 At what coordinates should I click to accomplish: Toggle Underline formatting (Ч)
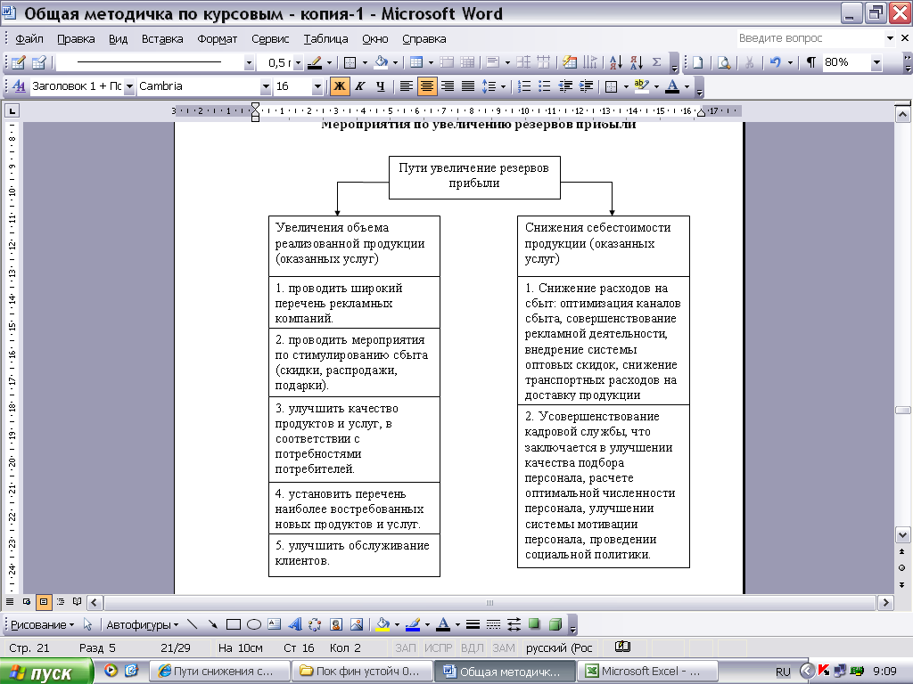(x=380, y=86)
